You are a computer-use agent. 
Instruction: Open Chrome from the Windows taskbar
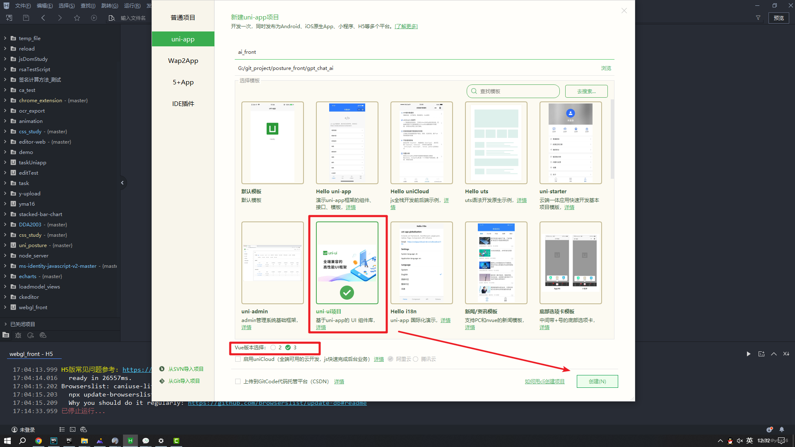click(39, 441)
